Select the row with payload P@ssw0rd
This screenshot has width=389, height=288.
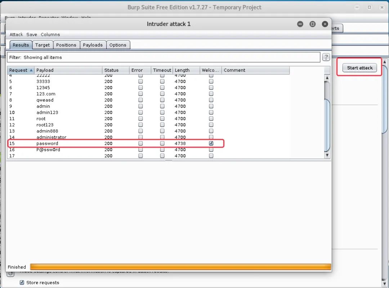(148, 150)
